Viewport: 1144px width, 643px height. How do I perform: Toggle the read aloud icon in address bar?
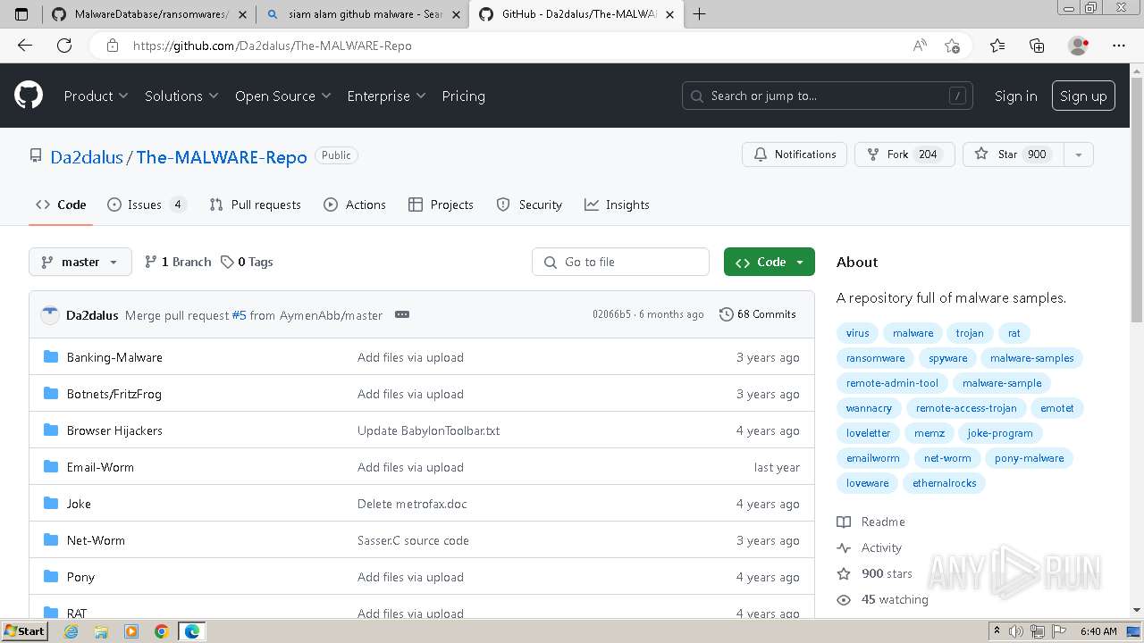tap(920, 46)
